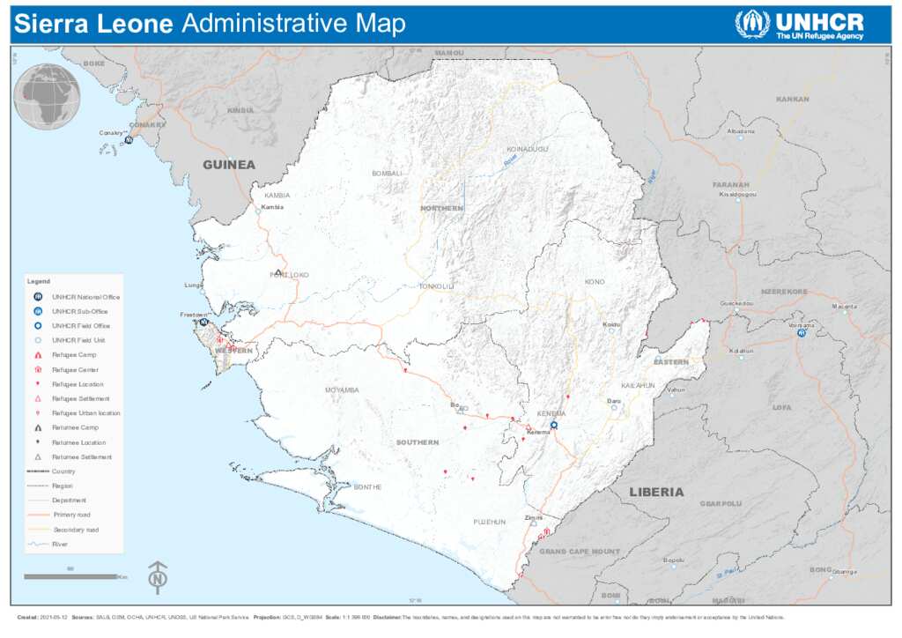Click the "BOMBALI" district label
The image size is (902, 638).
click(388, 174)
